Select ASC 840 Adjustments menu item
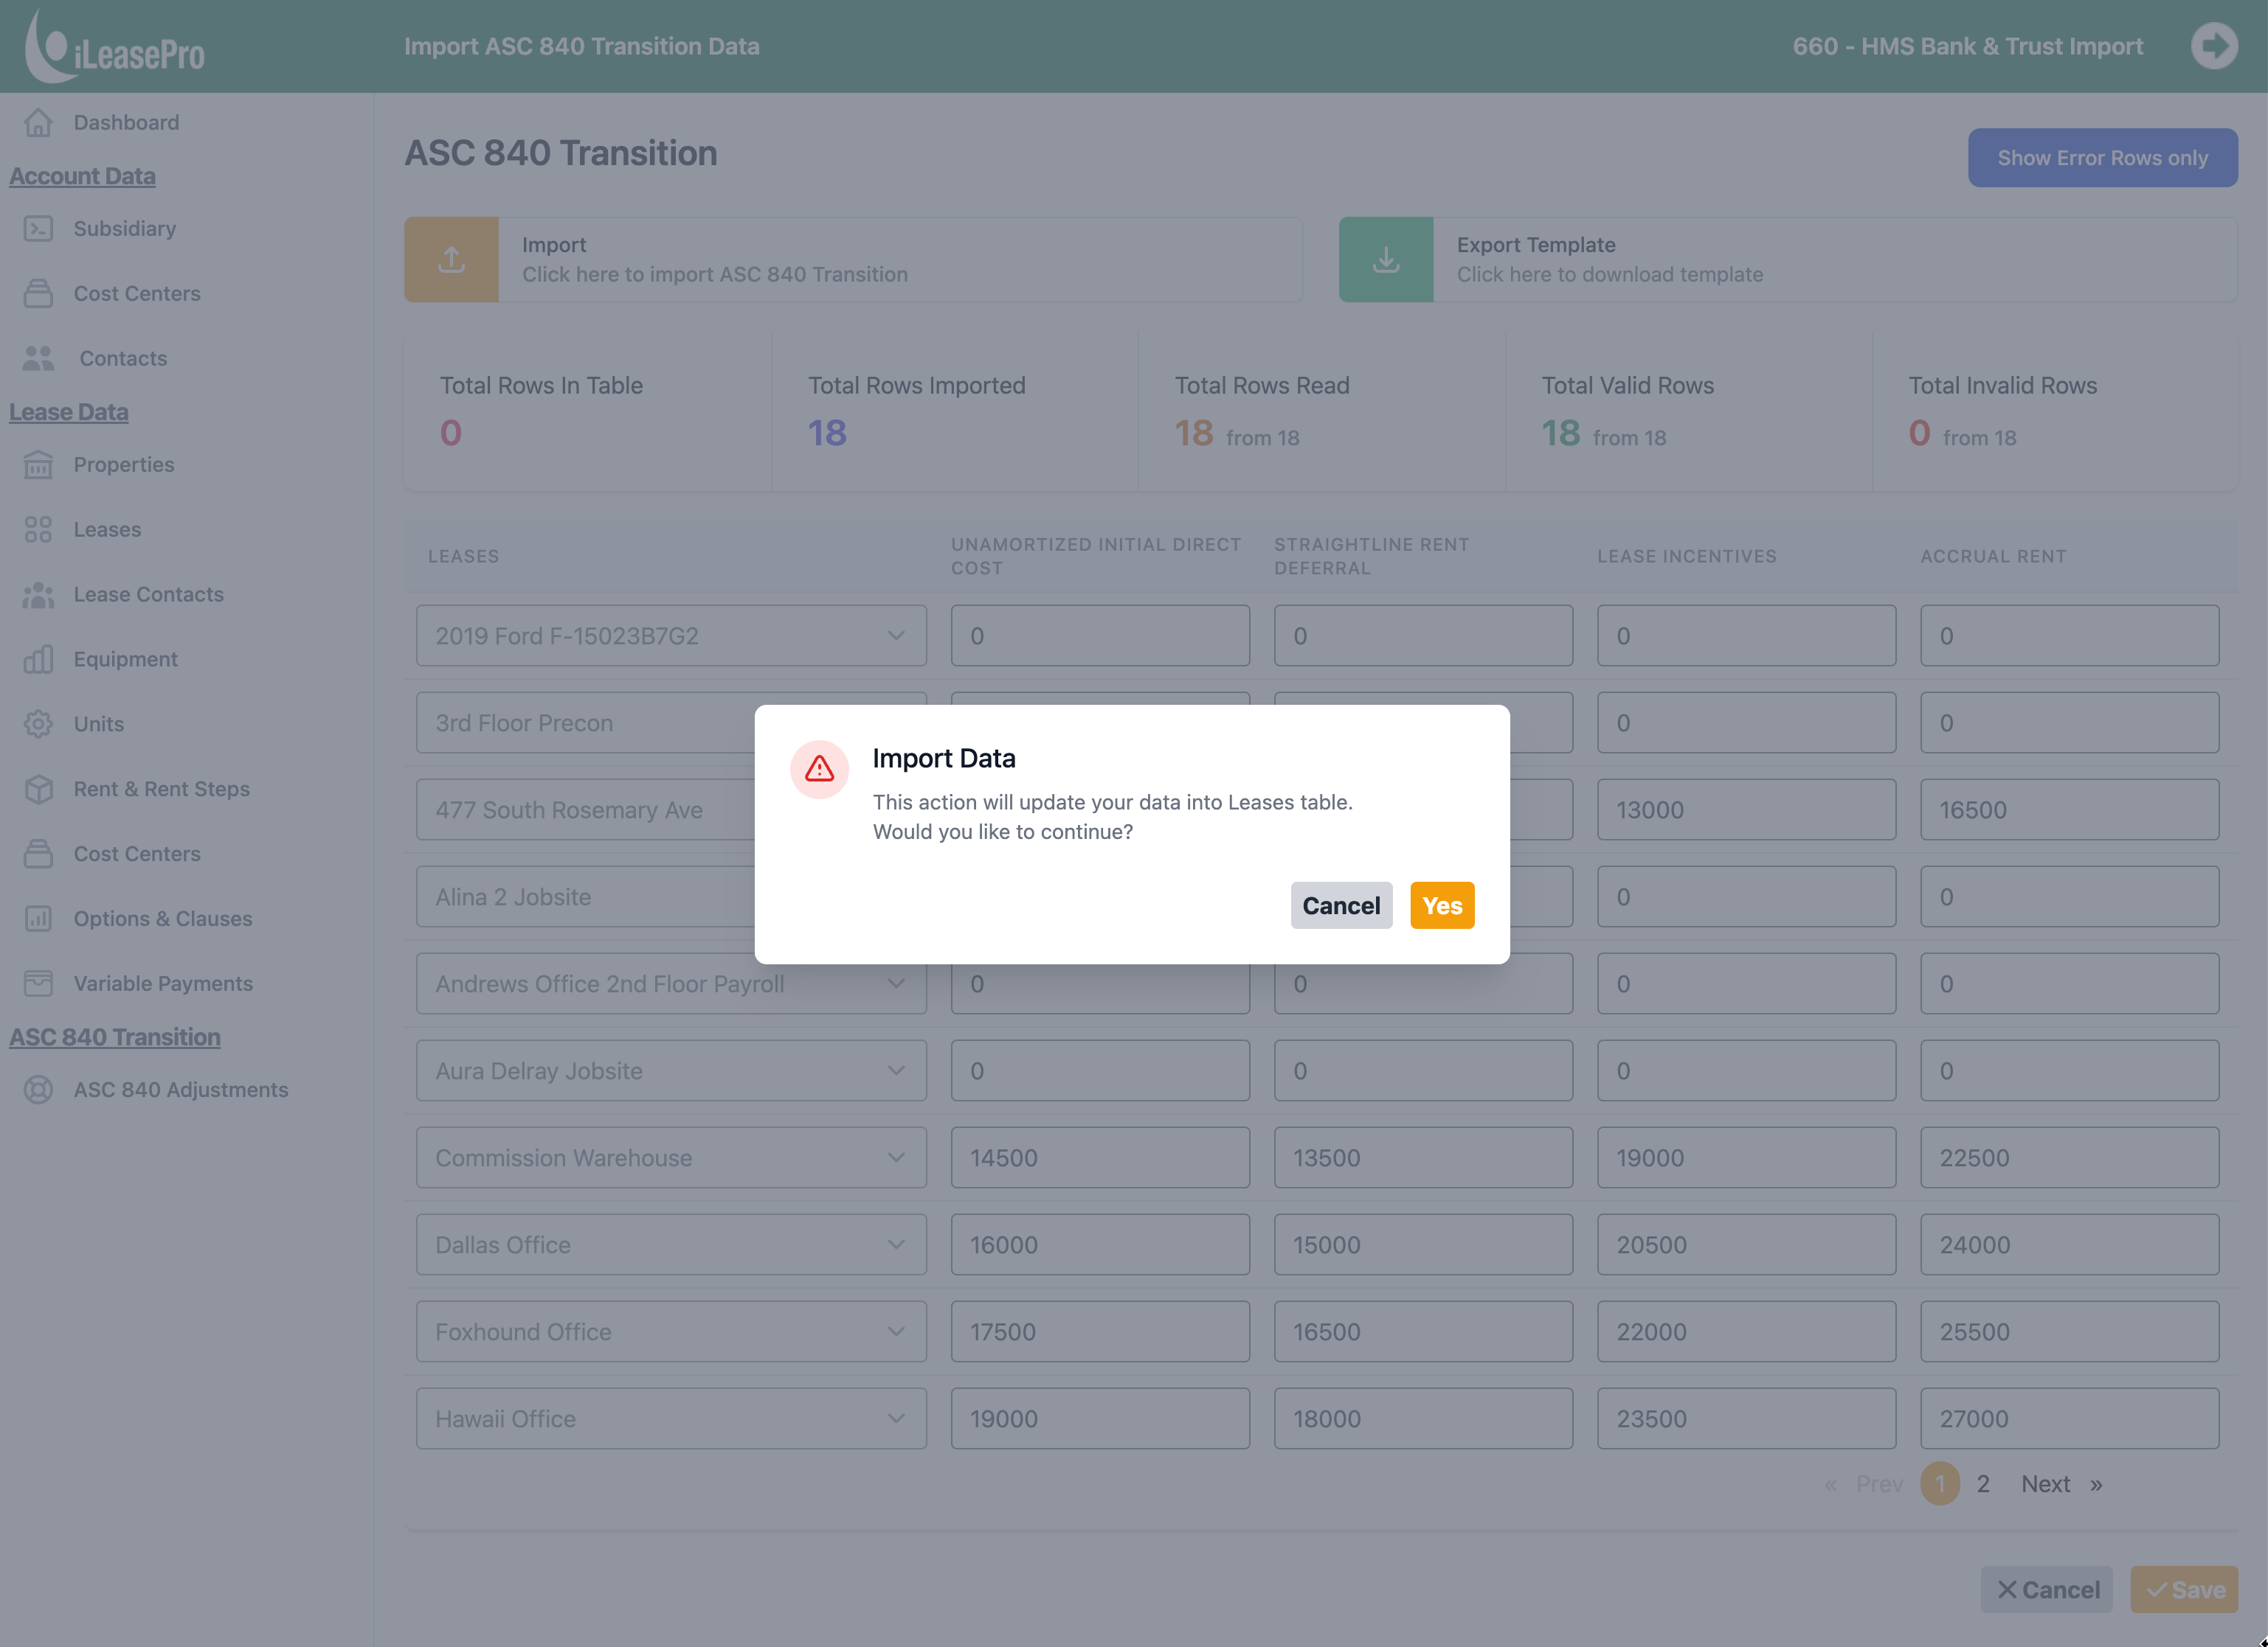 pyautogui.click(x=181, y=1090)
